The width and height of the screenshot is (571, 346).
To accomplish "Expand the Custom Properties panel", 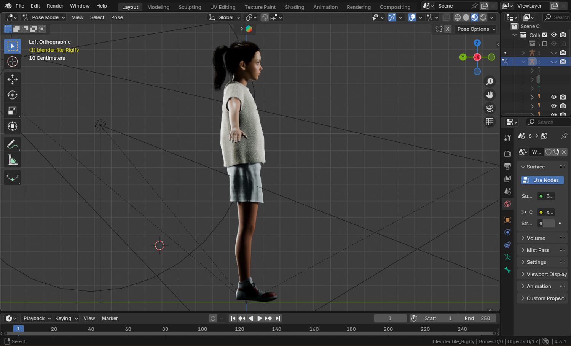I will [542, 298].
